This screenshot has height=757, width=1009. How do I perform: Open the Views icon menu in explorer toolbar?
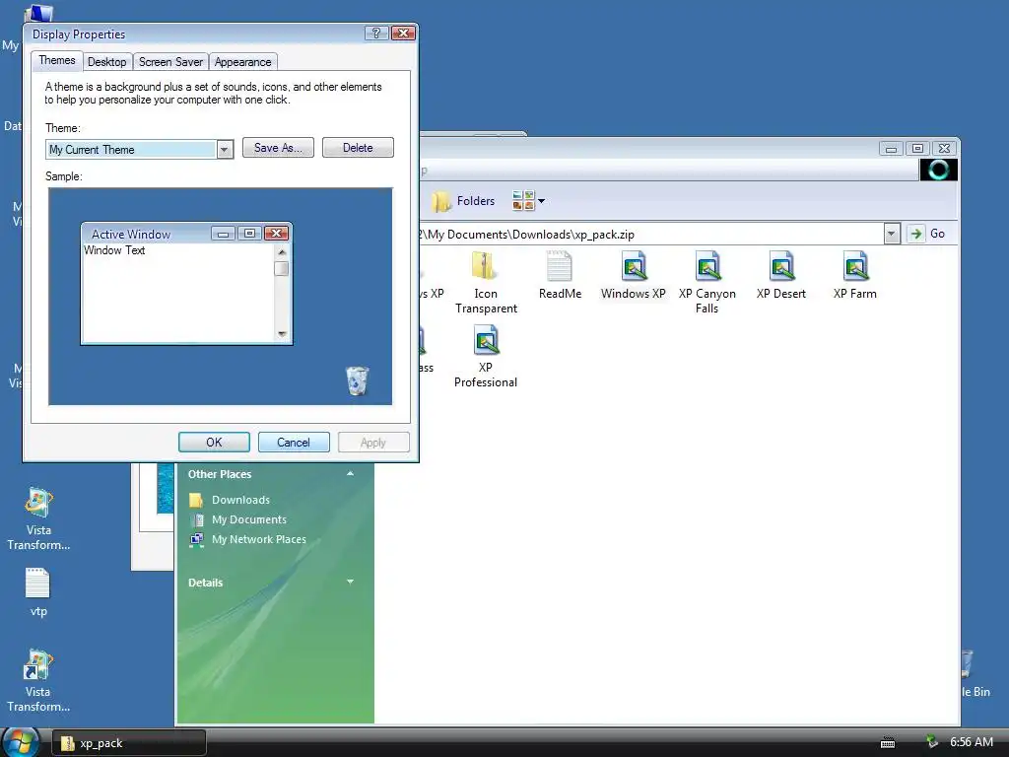click(523, 201)
